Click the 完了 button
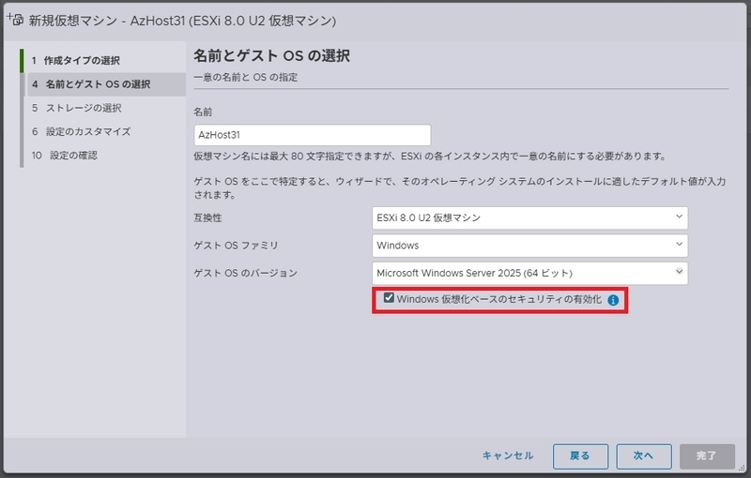This screenshot has width=751, height=478. 707,456
